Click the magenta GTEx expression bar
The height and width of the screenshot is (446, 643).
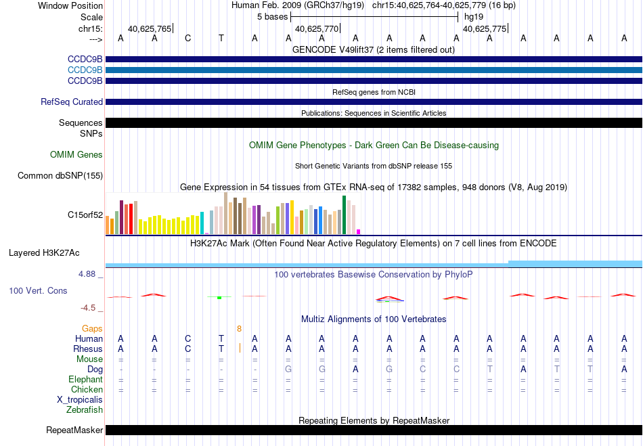359,232
